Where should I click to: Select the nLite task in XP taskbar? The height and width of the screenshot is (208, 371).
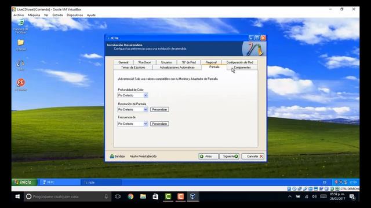pyautogui.click(x=101, y=183)
